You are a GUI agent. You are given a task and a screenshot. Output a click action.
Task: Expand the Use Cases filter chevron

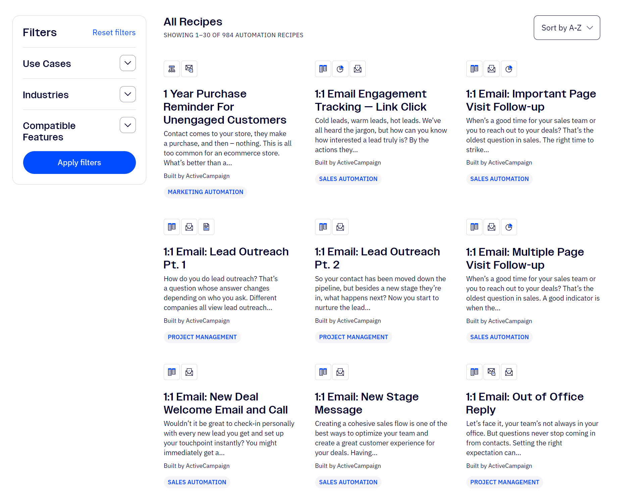tap(128, 63)
